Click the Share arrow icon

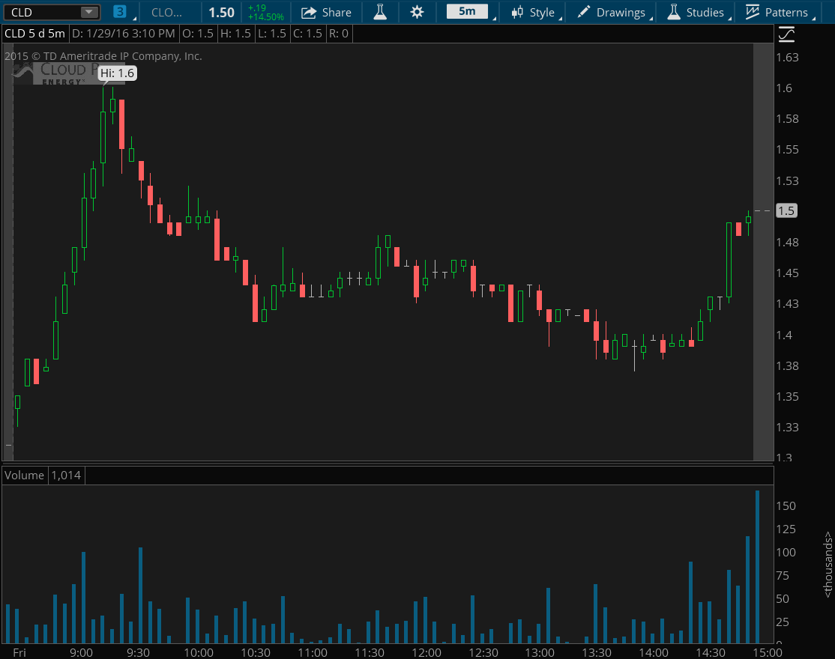pos(309,12)
